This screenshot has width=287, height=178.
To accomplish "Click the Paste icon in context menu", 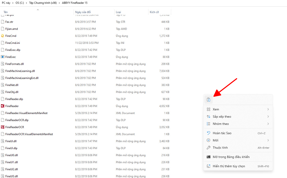I will click(209, 100).
